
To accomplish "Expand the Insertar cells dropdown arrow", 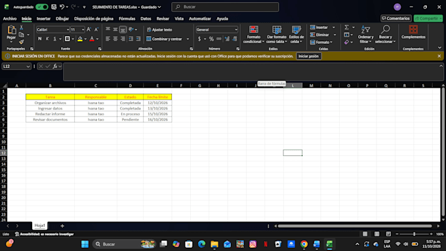I will (334, 28).
